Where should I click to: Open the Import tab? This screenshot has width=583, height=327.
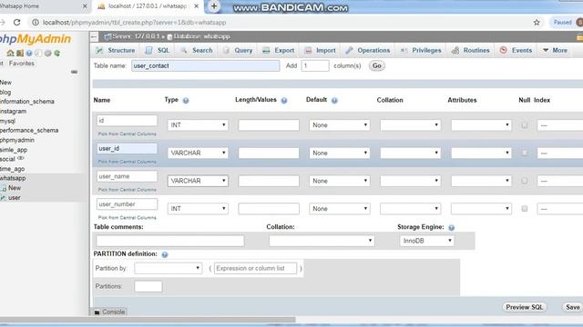tap(320, 51)
